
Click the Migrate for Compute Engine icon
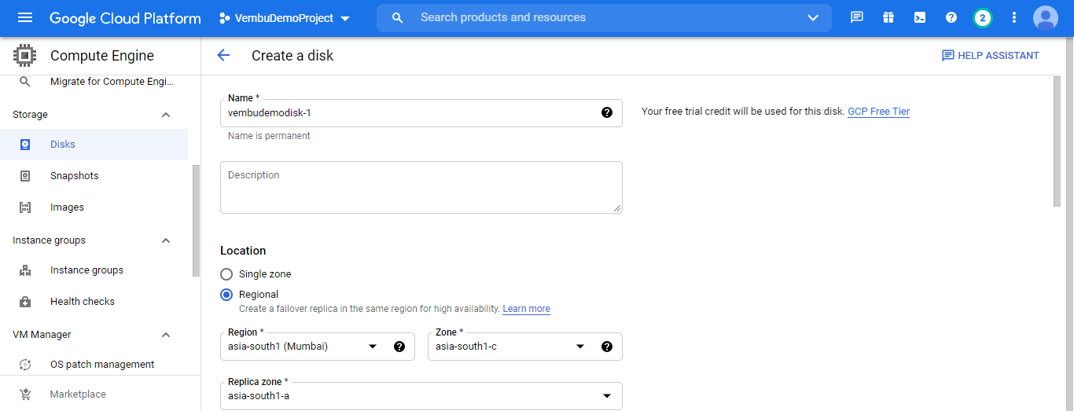coord(25,82)
